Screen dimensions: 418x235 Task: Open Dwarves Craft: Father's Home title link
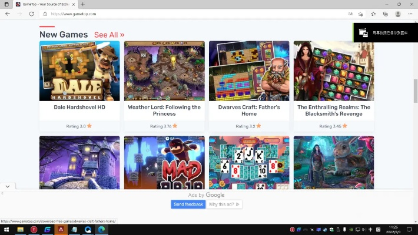pyautogui.click(x=249, y=110)
